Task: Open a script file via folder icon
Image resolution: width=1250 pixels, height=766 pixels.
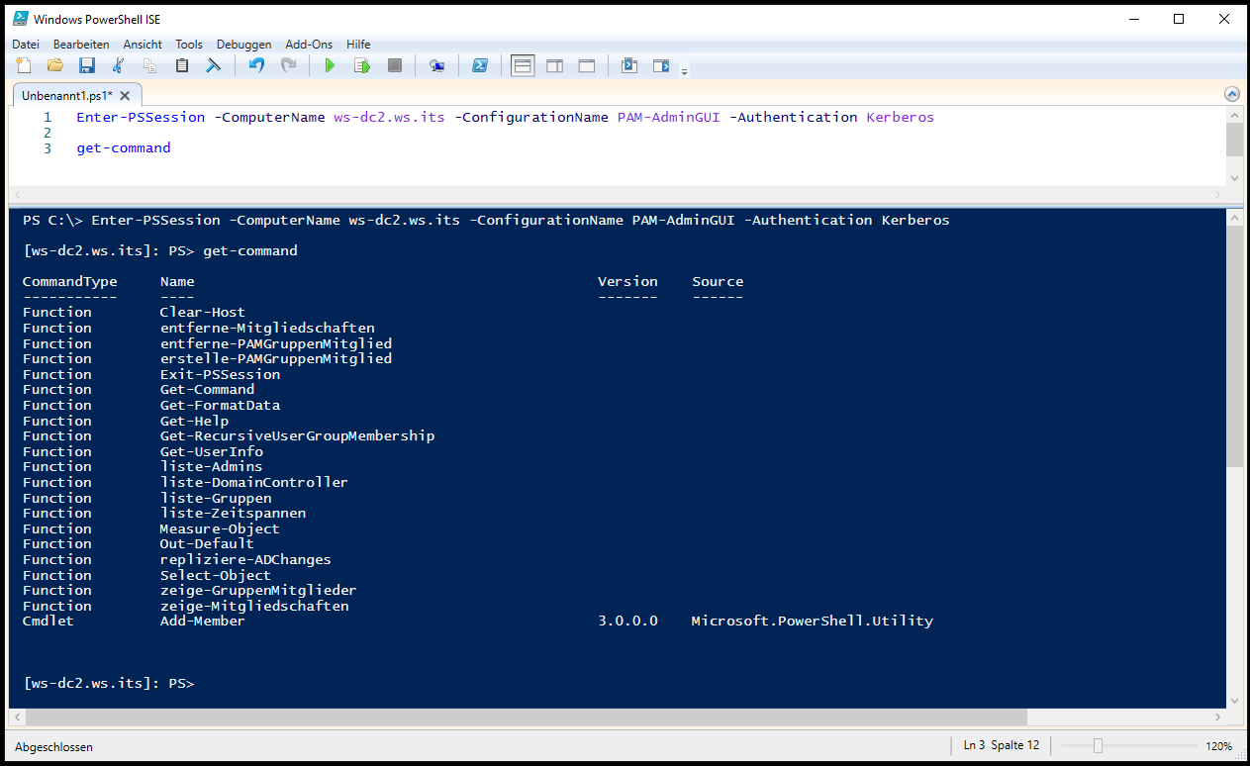Action: pyautogui.click(x=55, y=66)
